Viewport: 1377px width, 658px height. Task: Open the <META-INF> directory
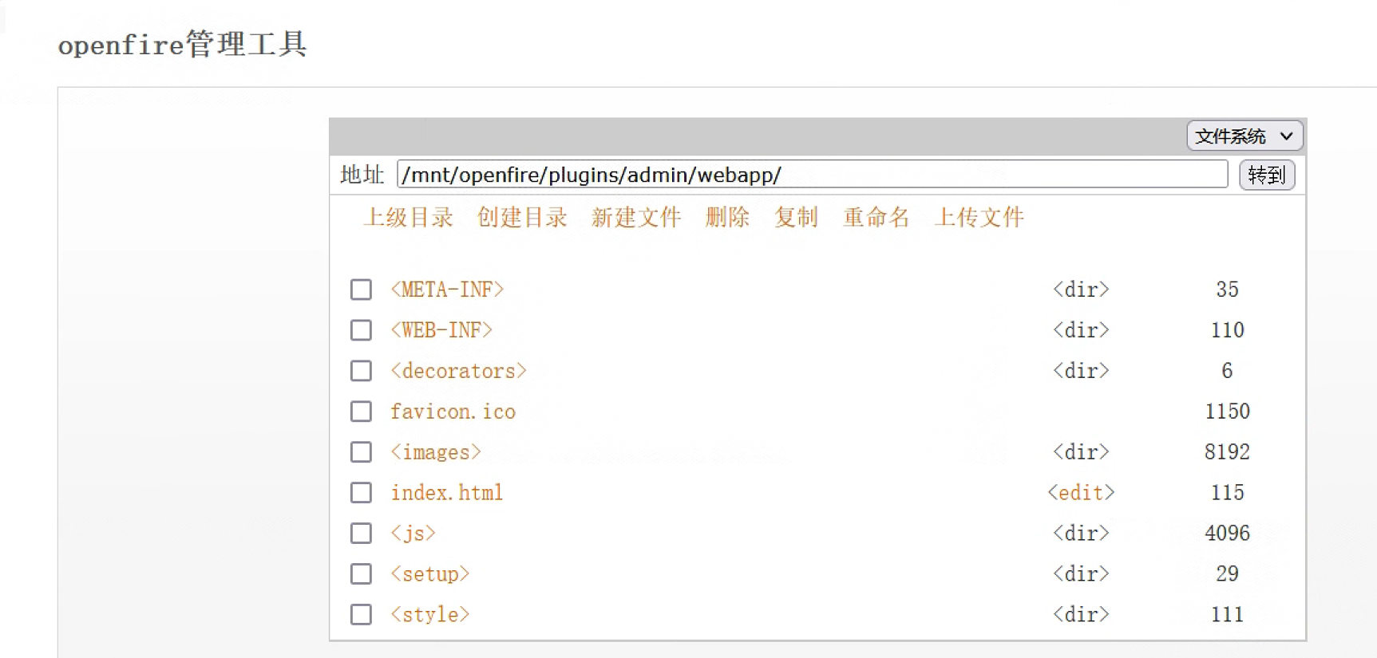tap(447, 290)
